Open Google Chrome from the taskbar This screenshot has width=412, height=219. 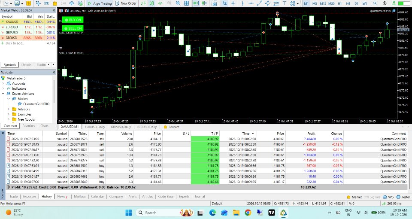click(x=248, y=213)
